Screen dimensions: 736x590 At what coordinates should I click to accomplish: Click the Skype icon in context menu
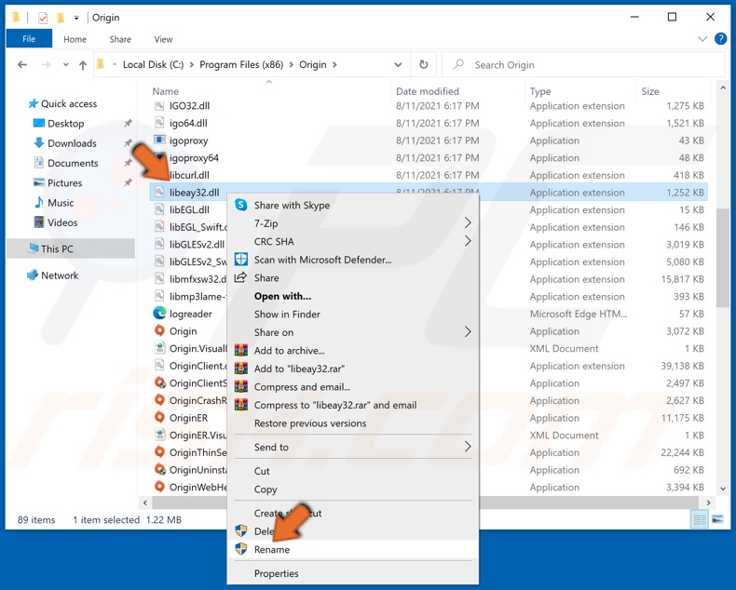point(240,205)
